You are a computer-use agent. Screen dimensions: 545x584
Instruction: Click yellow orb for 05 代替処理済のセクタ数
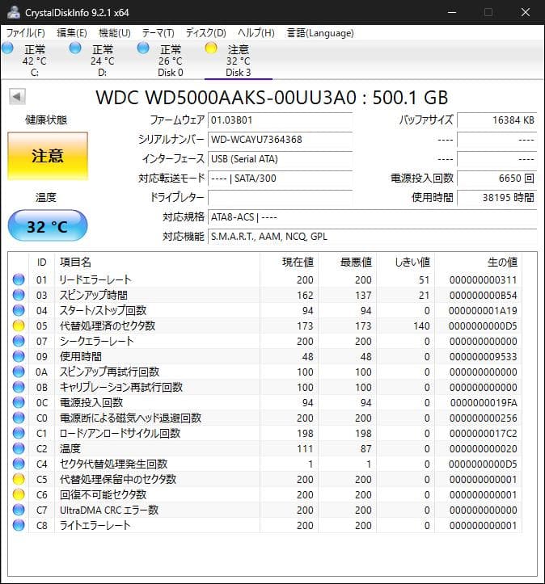[x=19, y=326]
